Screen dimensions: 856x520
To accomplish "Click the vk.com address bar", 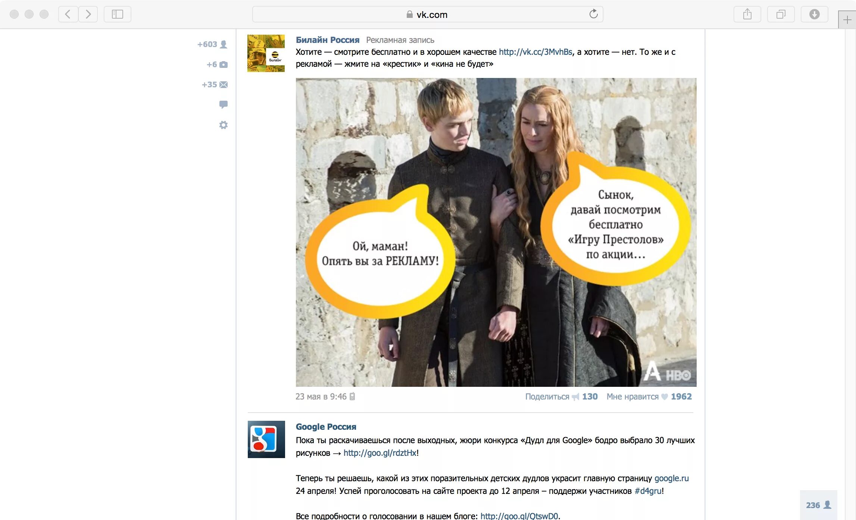I will click(427, 14).
